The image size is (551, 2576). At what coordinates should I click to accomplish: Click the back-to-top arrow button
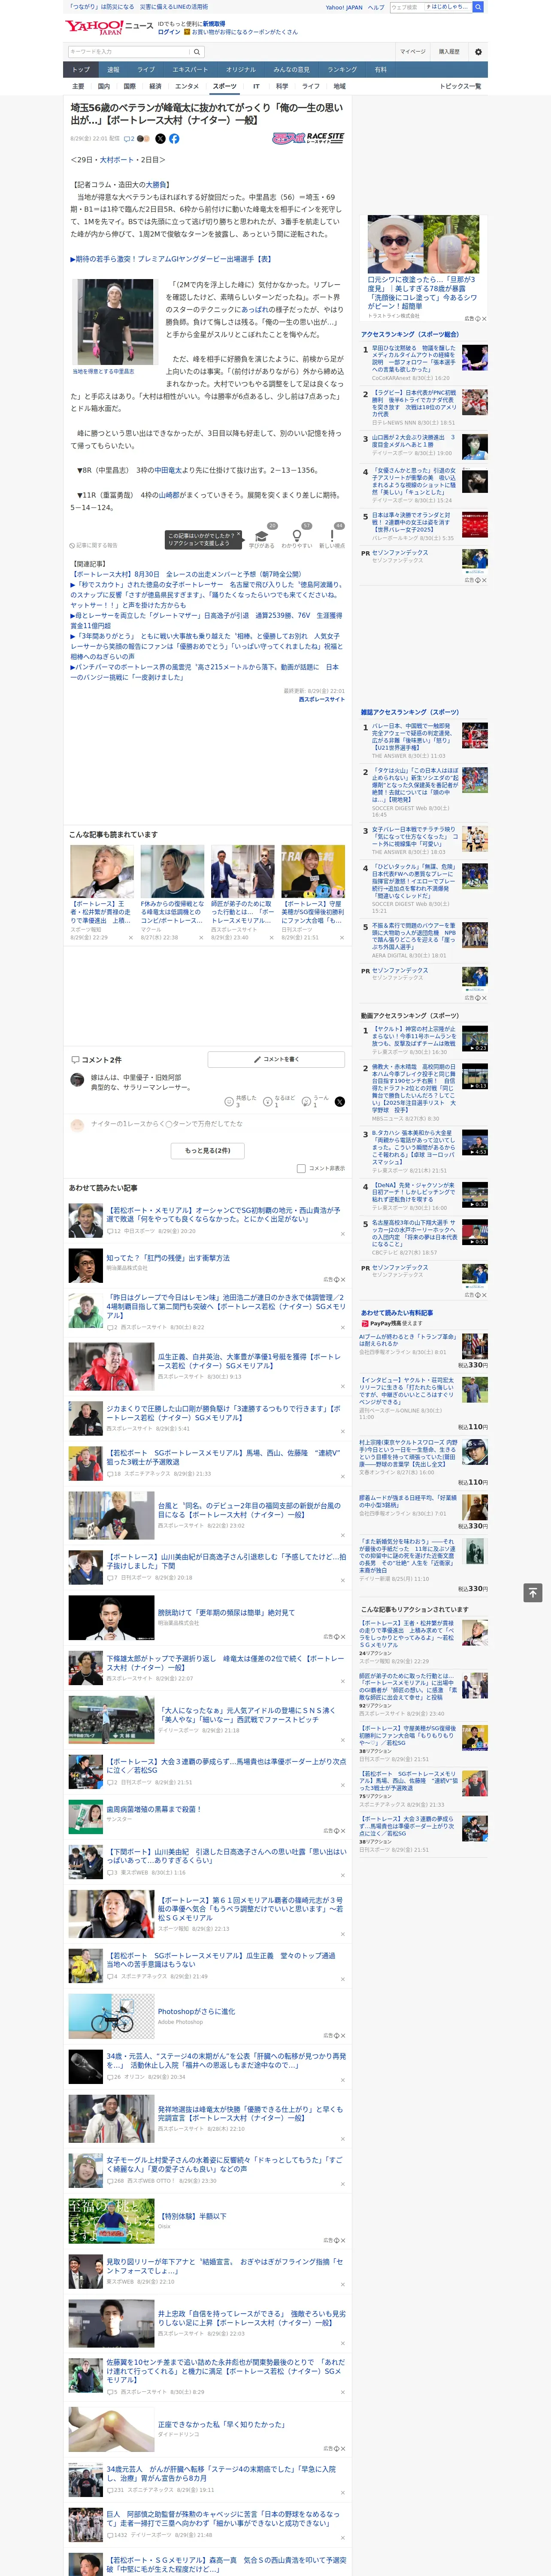(532, 1592)
